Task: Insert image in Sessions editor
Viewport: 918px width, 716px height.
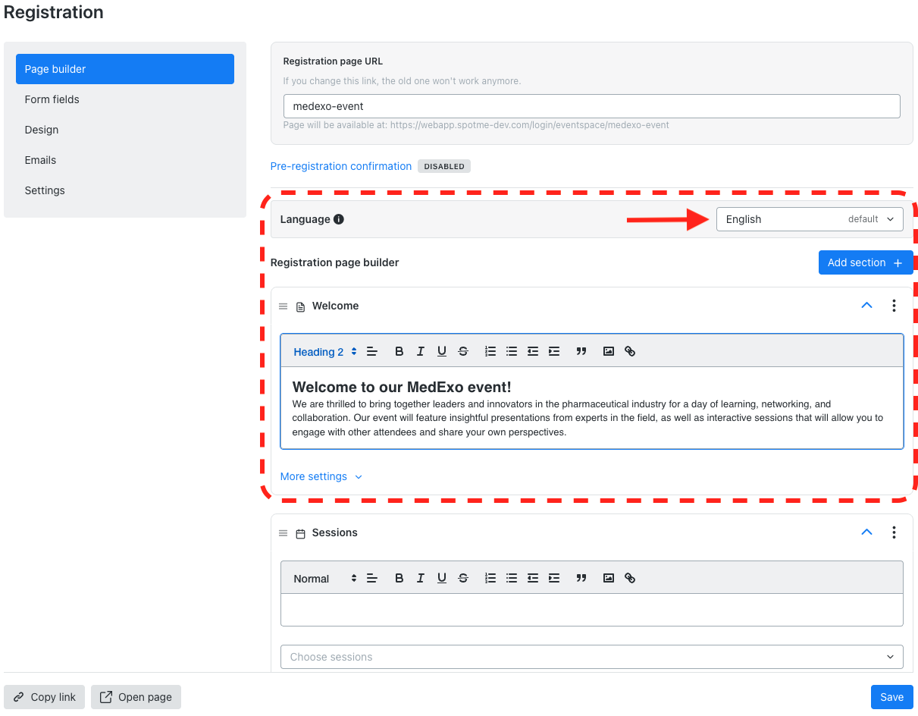Action: [x=609, y=578]
